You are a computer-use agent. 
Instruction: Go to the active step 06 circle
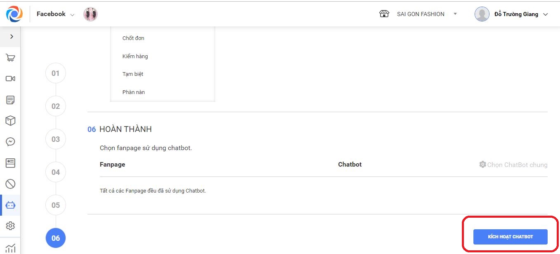(56, 238)
